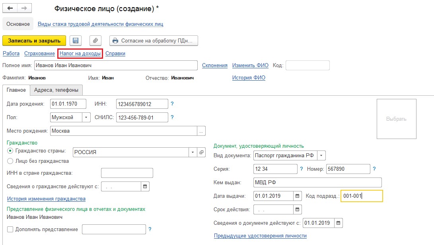Open calendar for Дата выдачи field
The image size is (434, 245).
coord(298,196)
